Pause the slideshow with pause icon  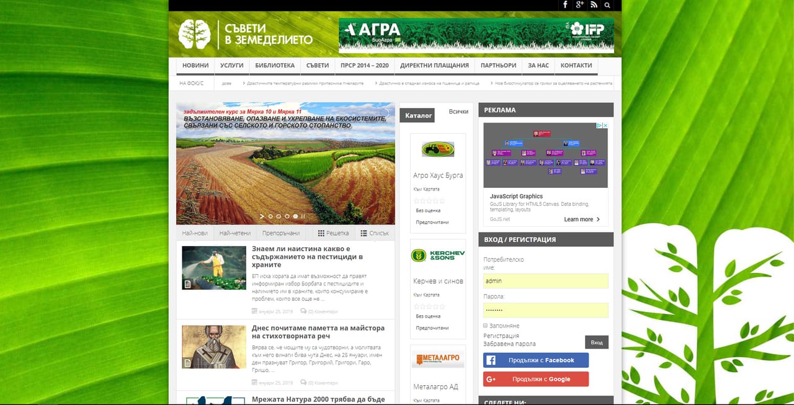click(303, 216)
